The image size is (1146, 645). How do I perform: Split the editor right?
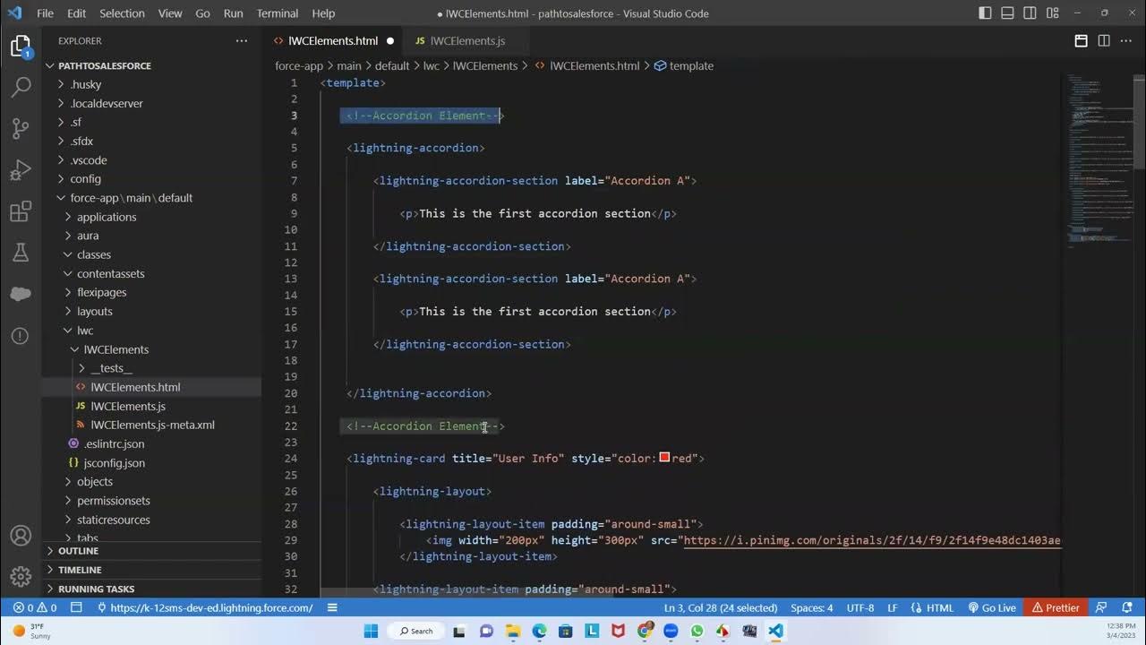coord(1104,41)
